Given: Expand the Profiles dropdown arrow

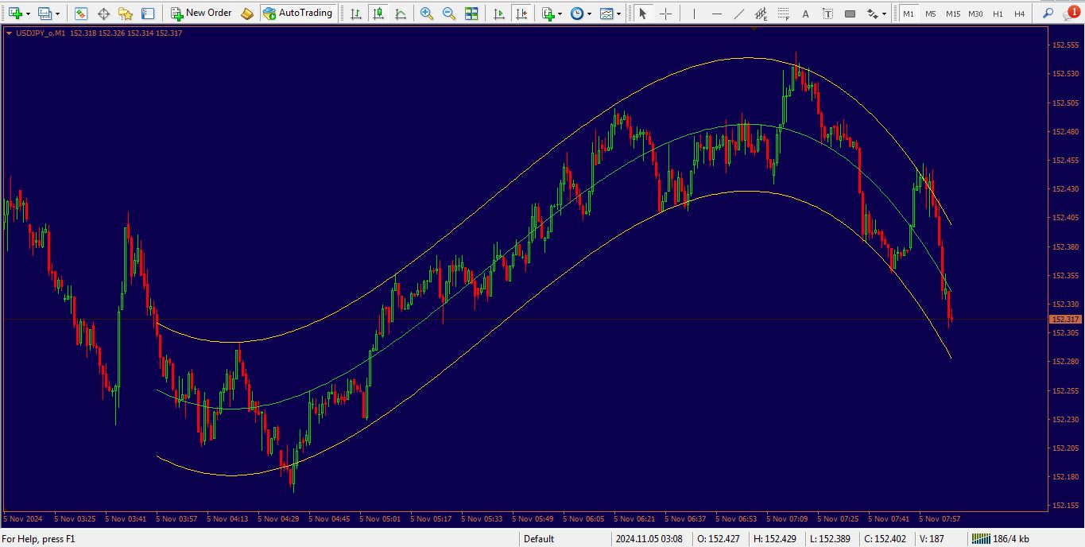Looking at the screenshot, I should 57,14.
